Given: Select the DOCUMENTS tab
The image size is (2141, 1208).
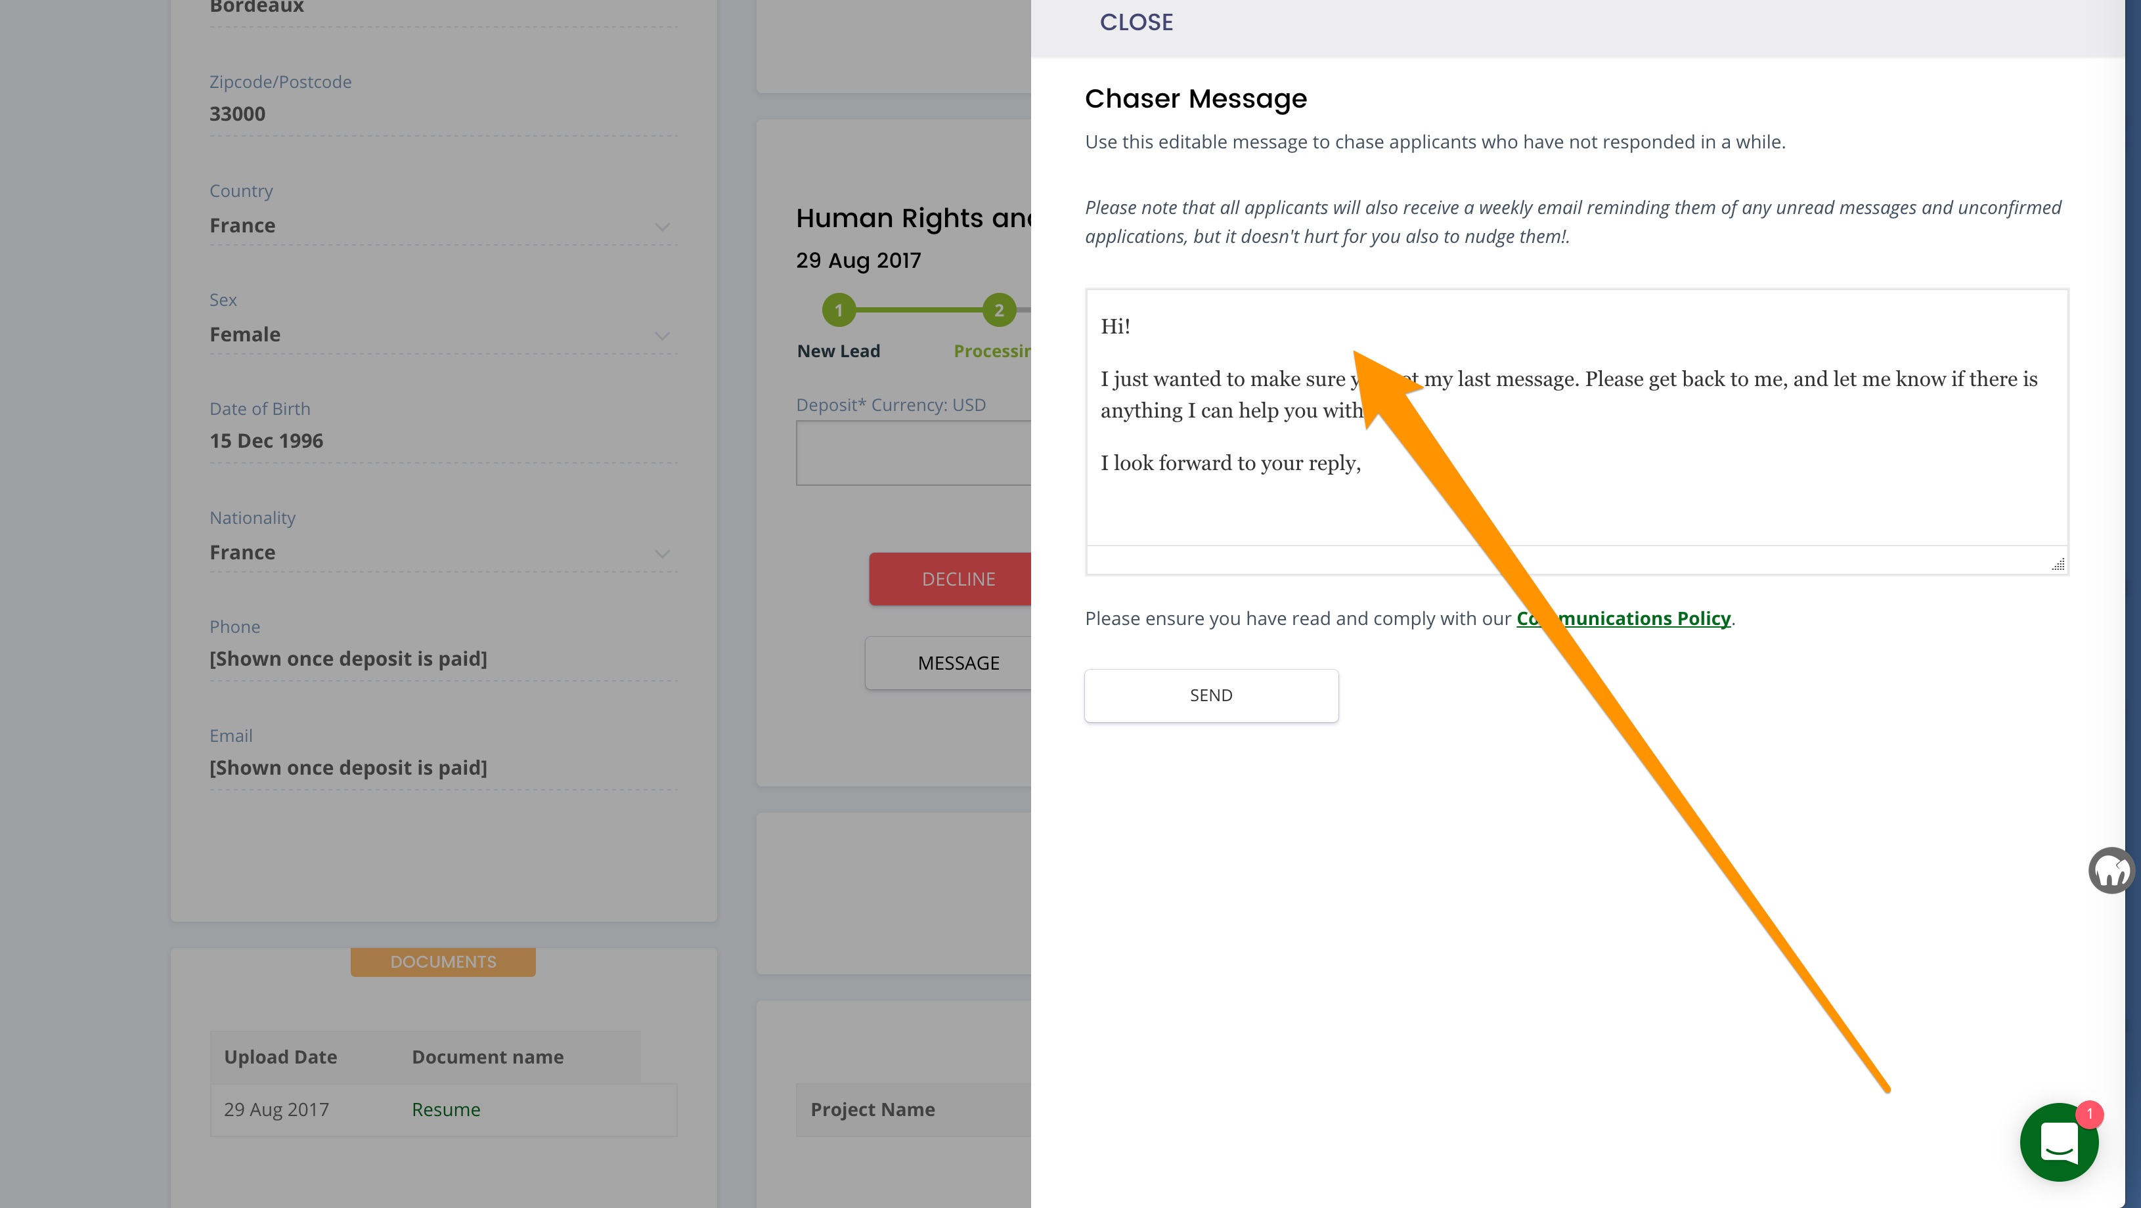Looking at the screenshot, I should [x=443, y=961].
